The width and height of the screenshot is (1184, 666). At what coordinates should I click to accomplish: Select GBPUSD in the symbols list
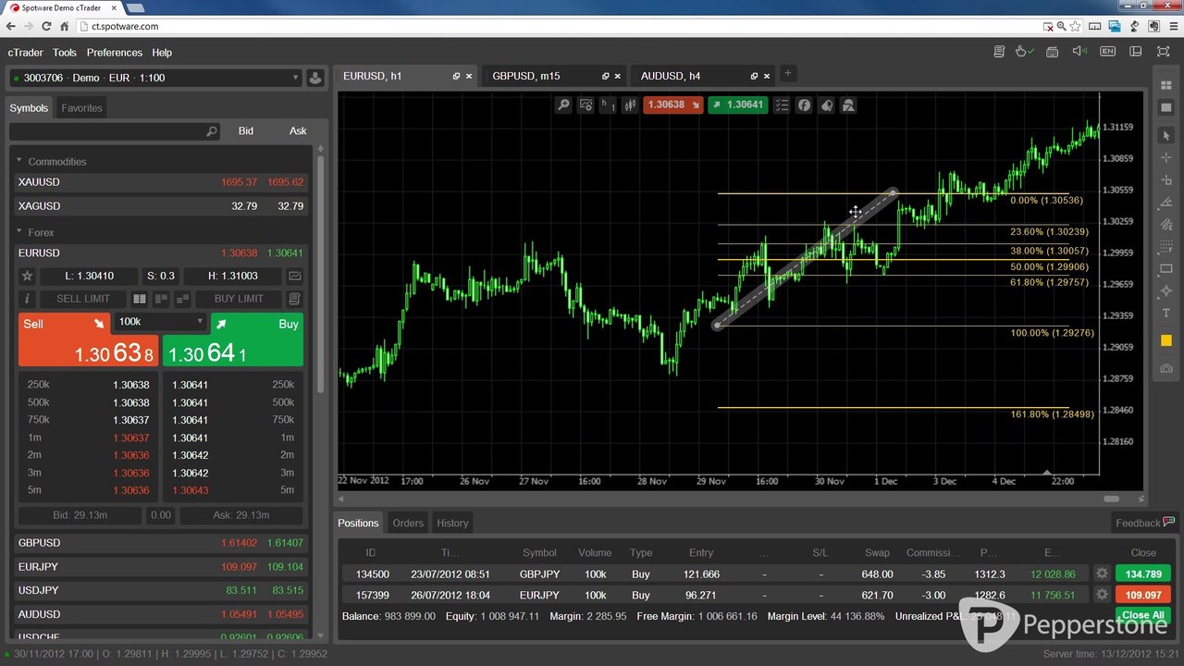(x=161, y=543)
